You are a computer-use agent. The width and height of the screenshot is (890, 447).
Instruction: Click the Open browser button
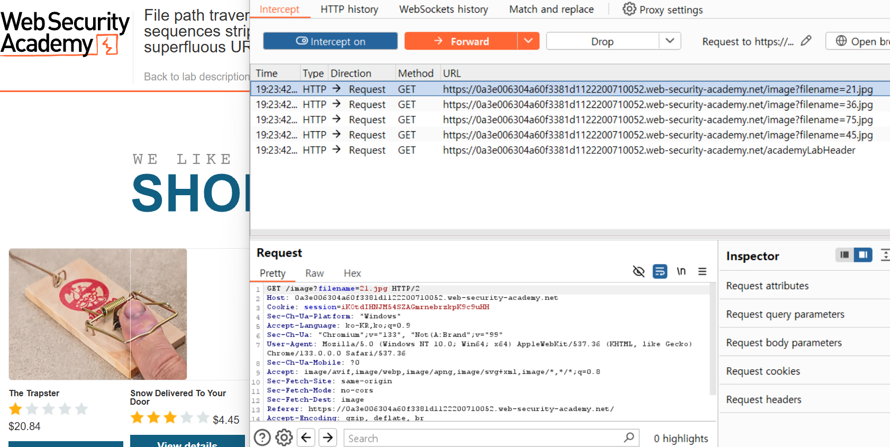(858, 41)
